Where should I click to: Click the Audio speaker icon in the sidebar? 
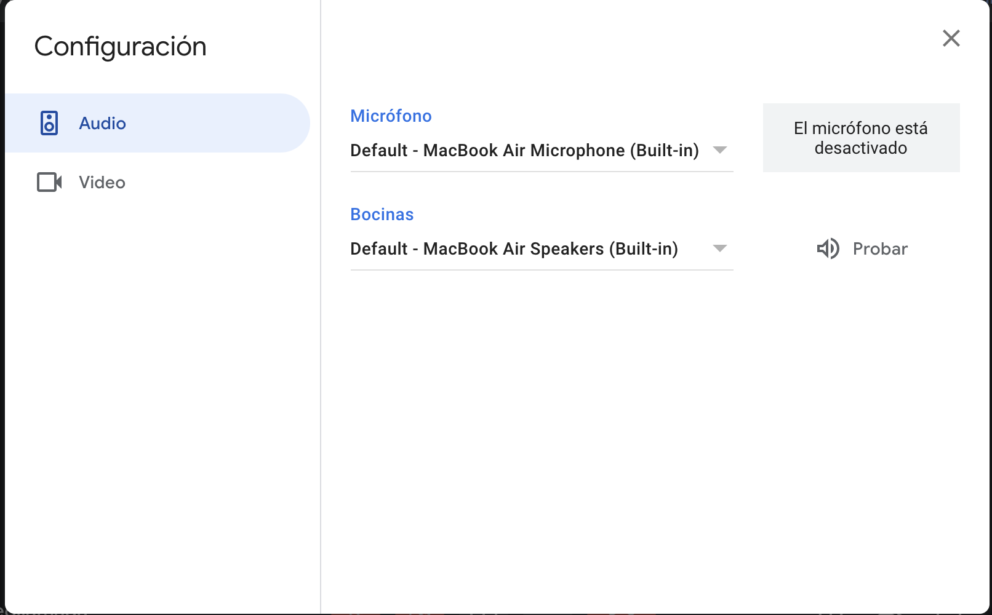point(49,123)
